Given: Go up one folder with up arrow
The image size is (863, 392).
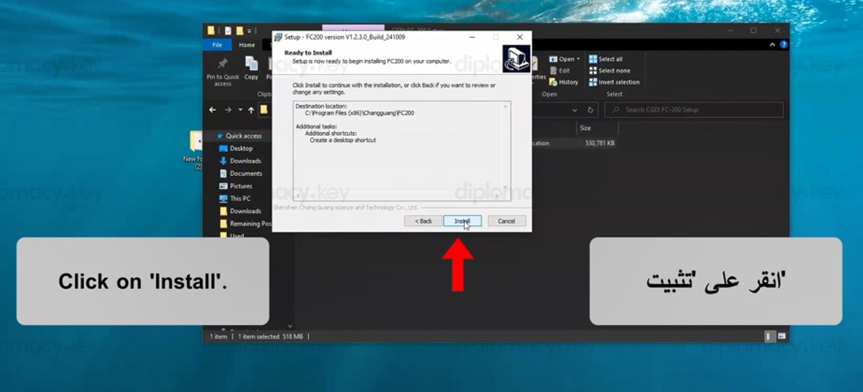Looking at the screenshot, I should tap(251, 110).
